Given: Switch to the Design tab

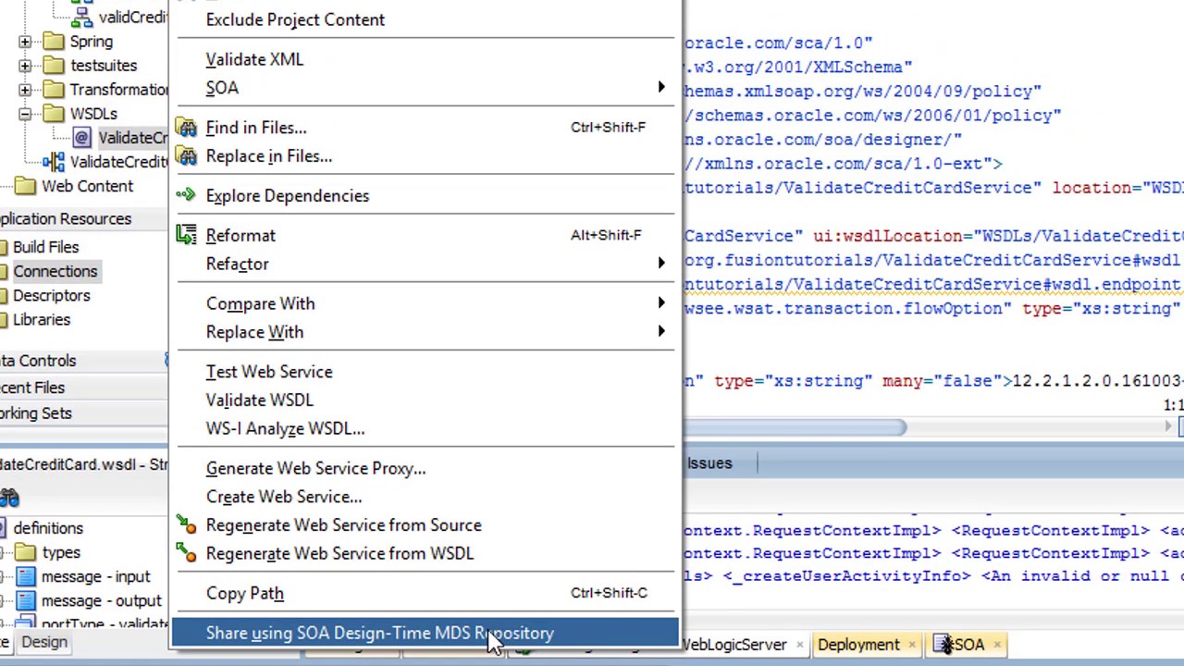Looking at the screenshot, I should coord(44,642).
